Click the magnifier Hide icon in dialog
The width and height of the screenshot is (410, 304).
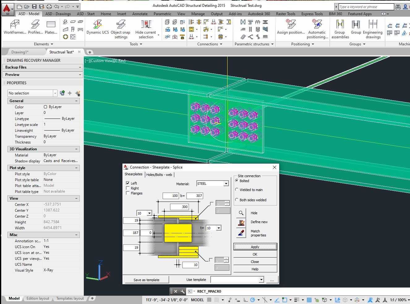(241, 213)
